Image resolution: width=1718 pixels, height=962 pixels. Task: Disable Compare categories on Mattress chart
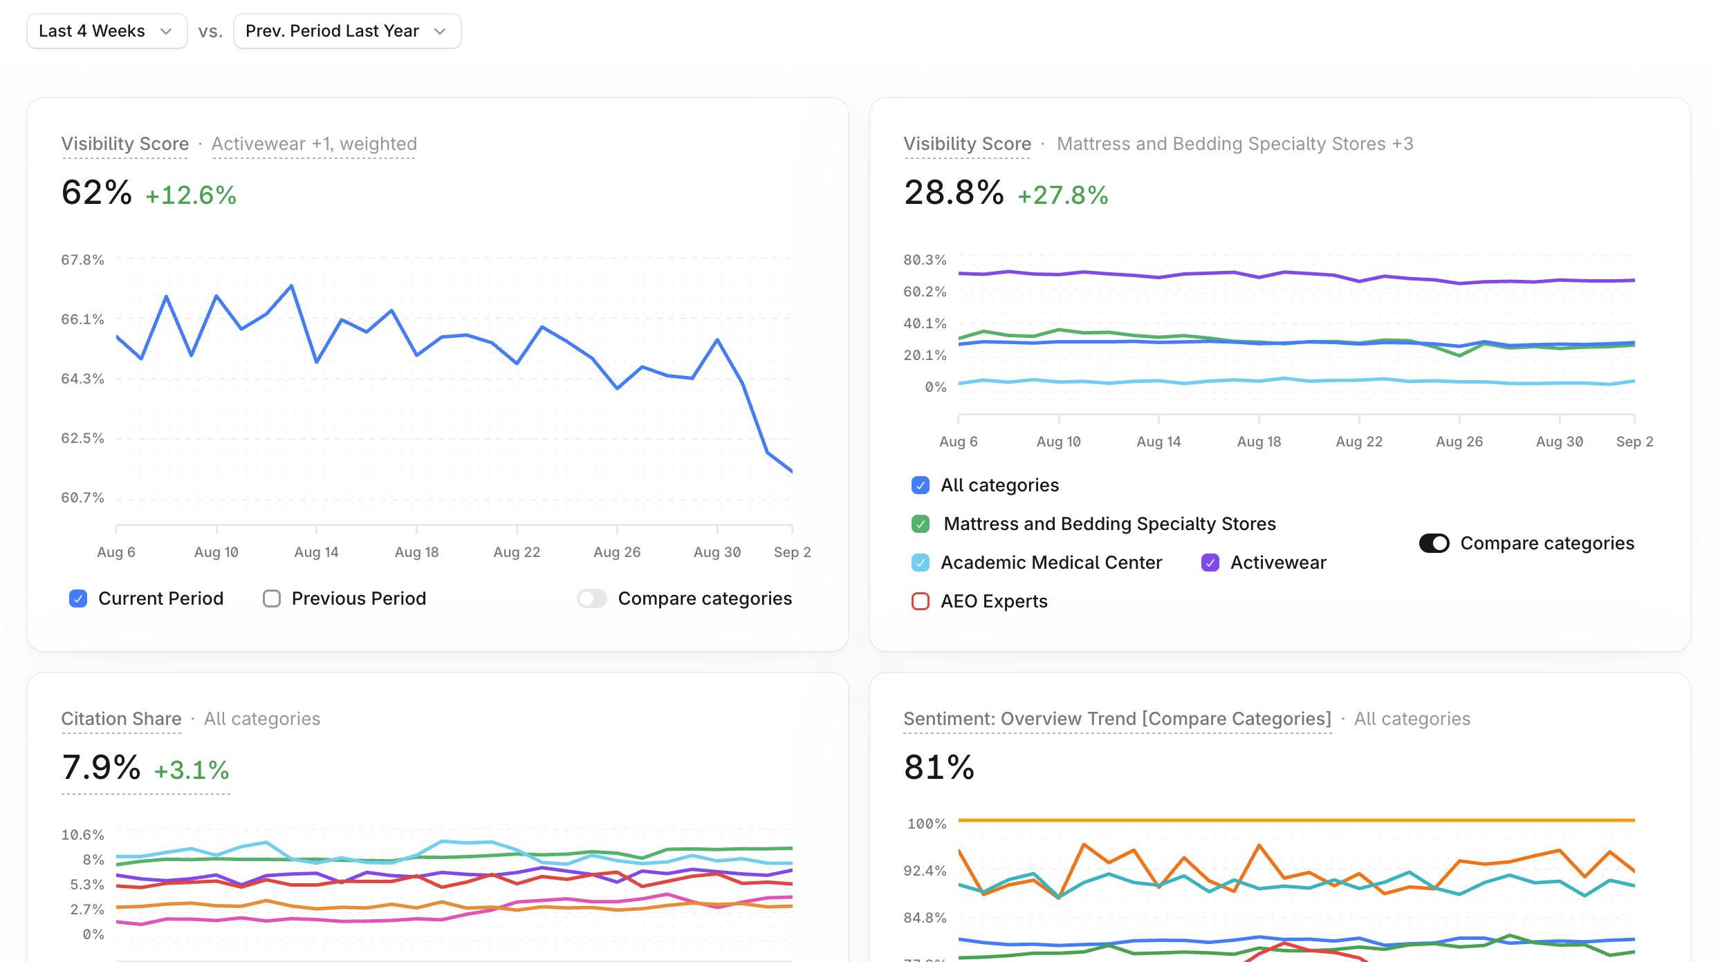point(1434,543)
